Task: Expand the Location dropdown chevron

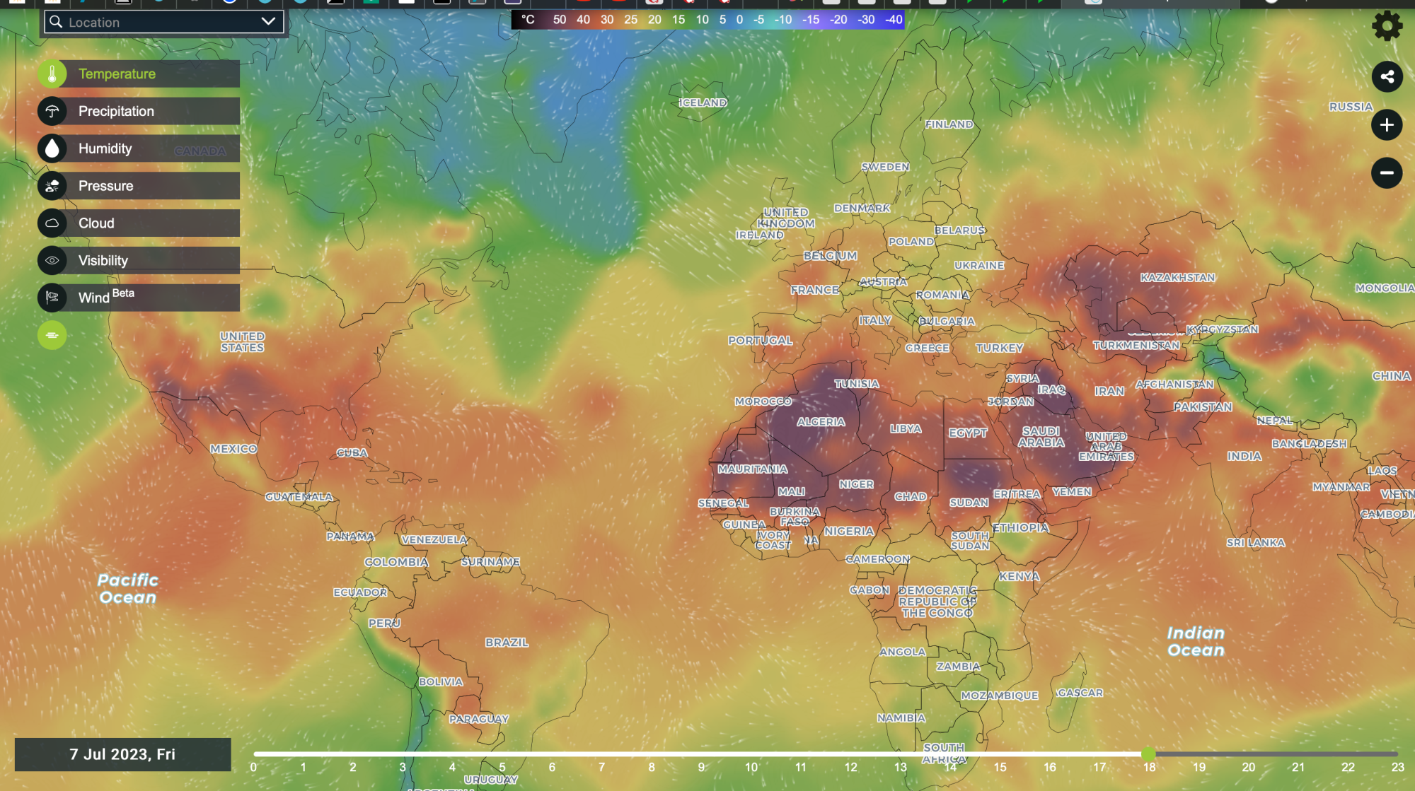Action: [x=268, y=22]
